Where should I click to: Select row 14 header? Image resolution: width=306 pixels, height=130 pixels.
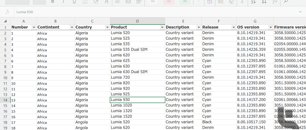(5, 100)
